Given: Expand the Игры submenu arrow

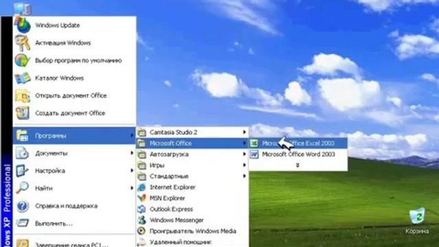Looking at the screenshot, I should [x=244, y=165].
